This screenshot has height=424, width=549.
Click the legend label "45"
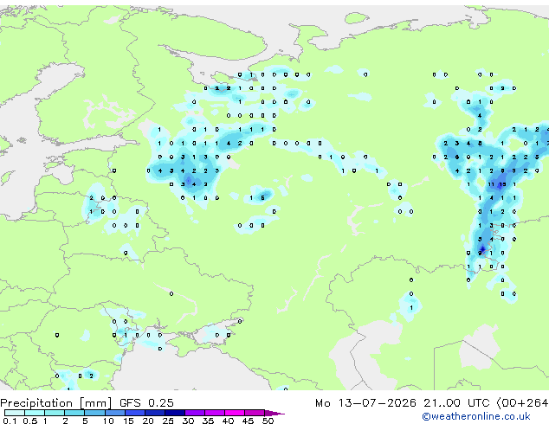(248, 421)
